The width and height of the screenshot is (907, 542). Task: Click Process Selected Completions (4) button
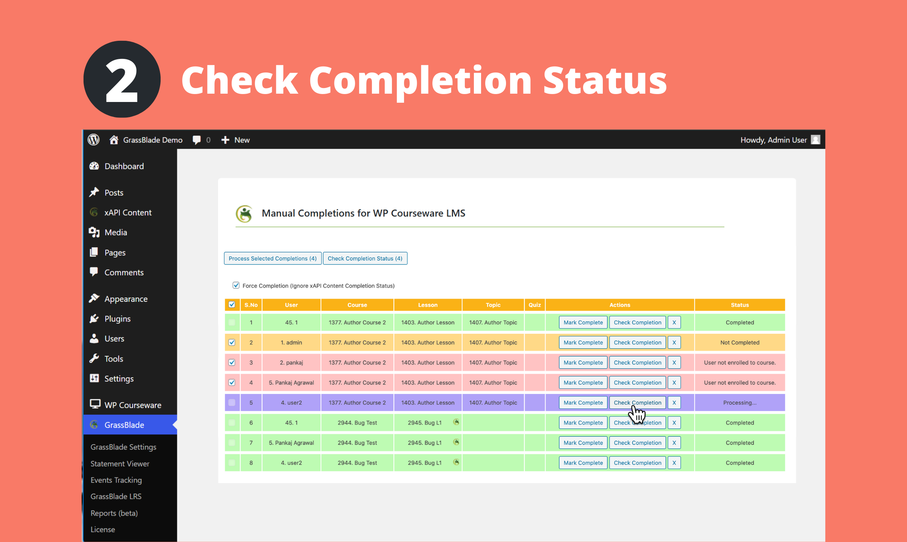coord(272,258)
